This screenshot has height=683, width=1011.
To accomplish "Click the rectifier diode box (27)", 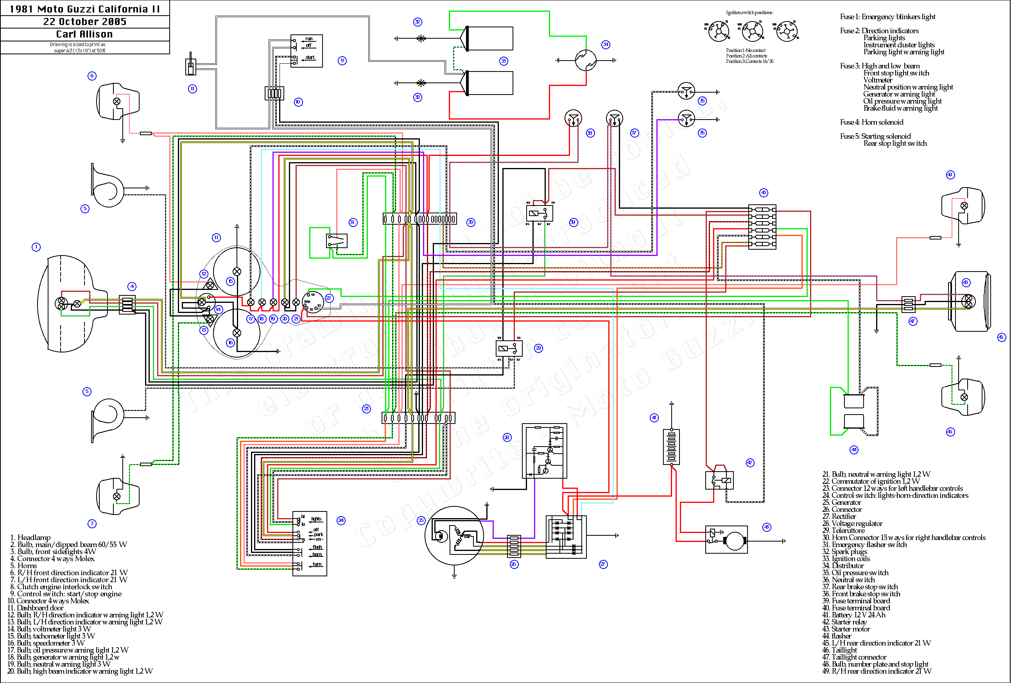I will click(566, 537).
